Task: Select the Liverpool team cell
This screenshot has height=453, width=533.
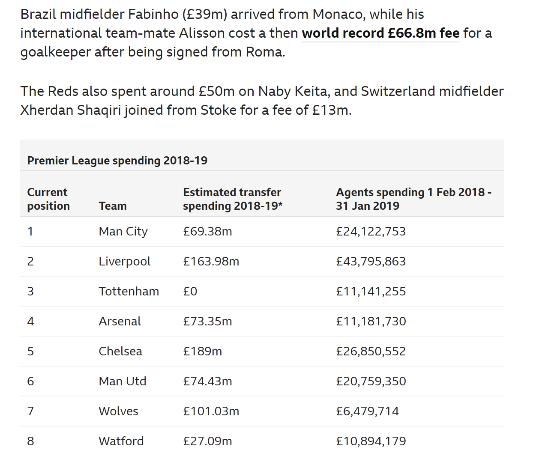Action: [125, 261]
